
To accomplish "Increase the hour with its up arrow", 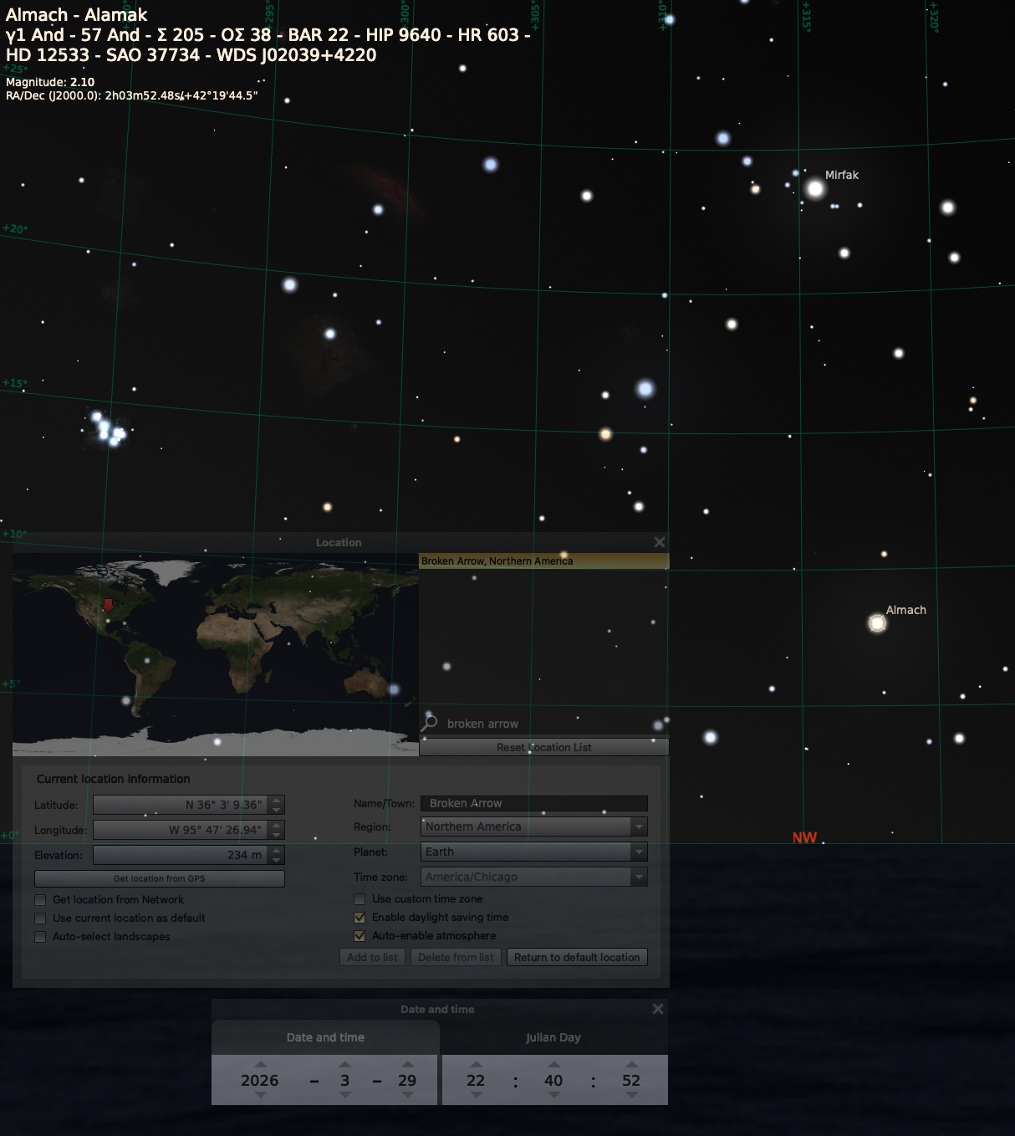I will 476,1064.
